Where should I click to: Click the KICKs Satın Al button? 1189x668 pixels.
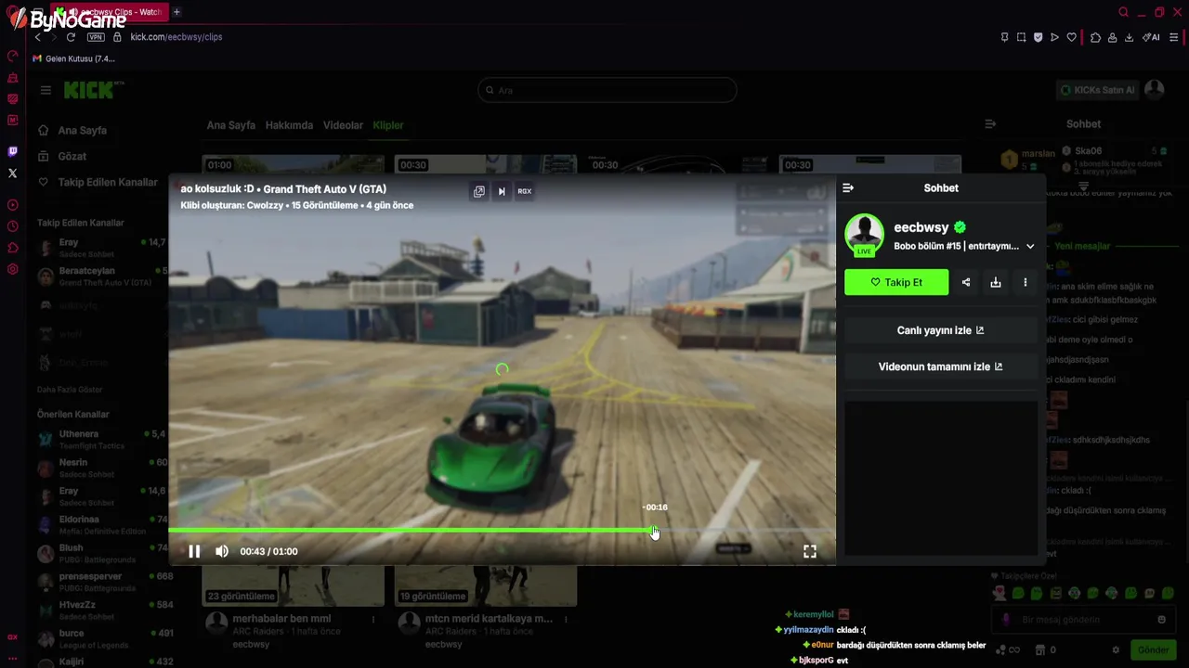point(1097,90)
